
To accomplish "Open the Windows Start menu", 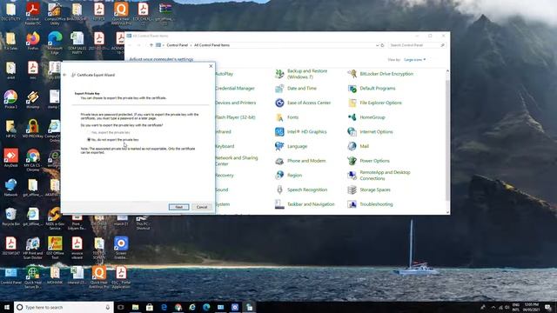I will (x=7, y=307).
